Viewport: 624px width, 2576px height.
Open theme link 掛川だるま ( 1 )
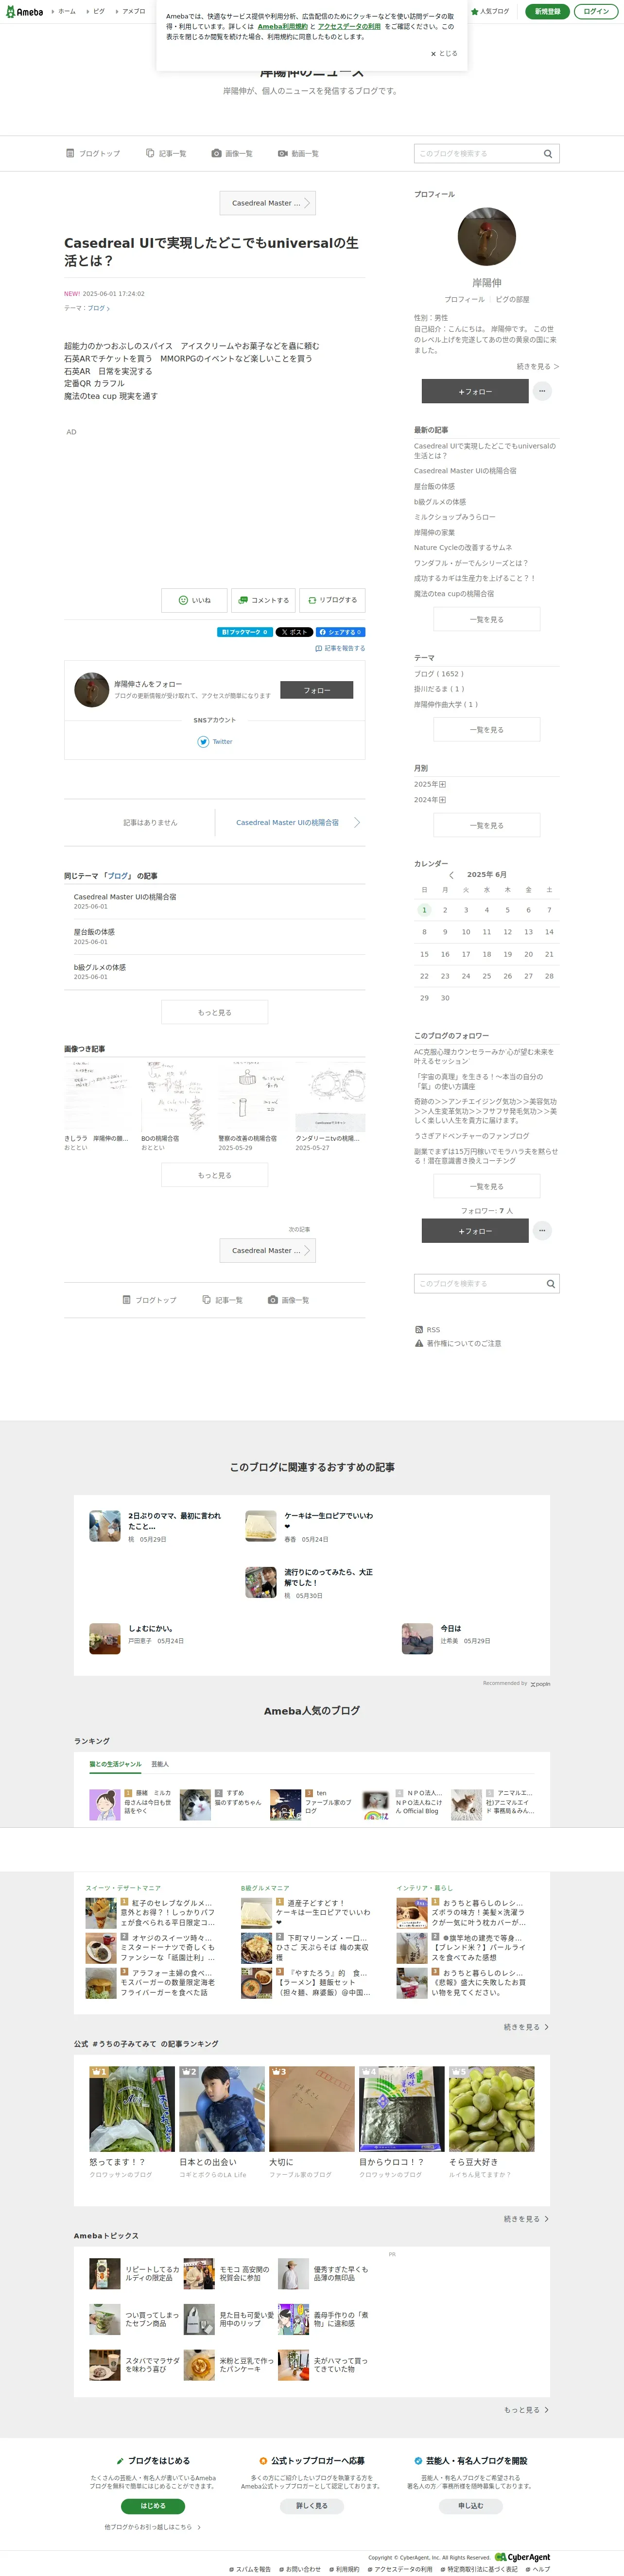(x=439, y=689)
